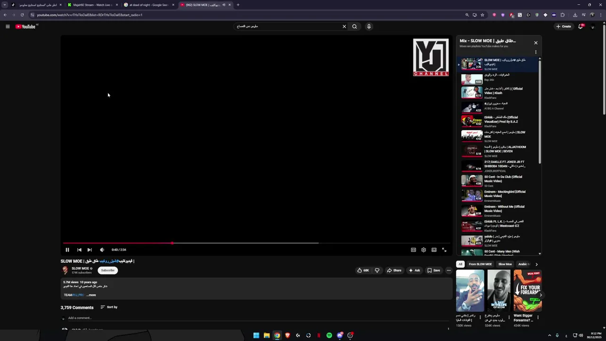Open YouTube account avatar menu
The width and height of the screenshot is (606, 341).
[x=593, y=27]
